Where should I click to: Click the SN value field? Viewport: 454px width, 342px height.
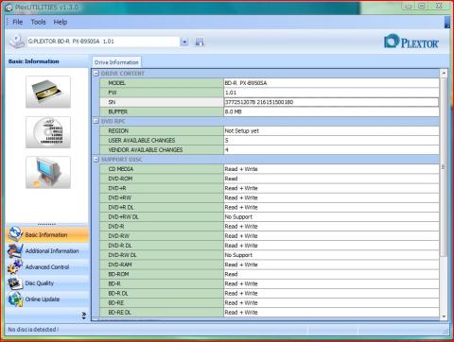331,102
